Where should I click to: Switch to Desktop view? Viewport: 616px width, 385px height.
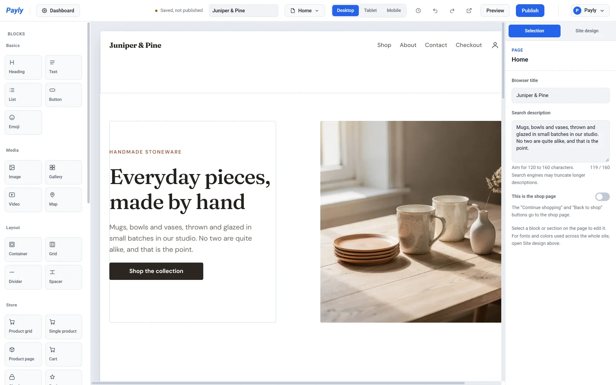tap(345, 10)
